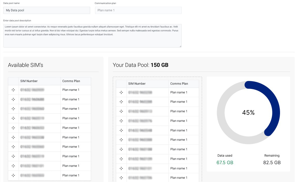
Task: Click drag handle of second Data Pool row
Action: 121,102
